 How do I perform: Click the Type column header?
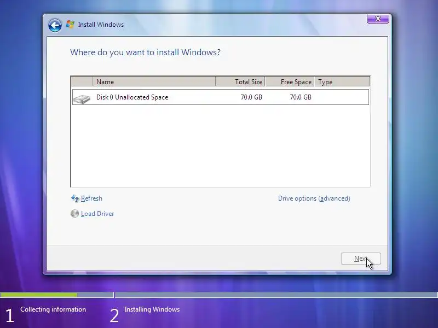(342, 81)
